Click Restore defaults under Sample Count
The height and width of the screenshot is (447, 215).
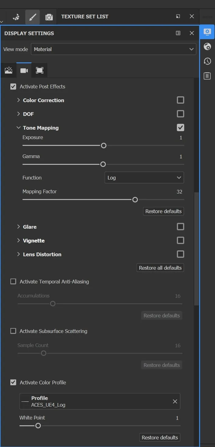pos(162,365)
